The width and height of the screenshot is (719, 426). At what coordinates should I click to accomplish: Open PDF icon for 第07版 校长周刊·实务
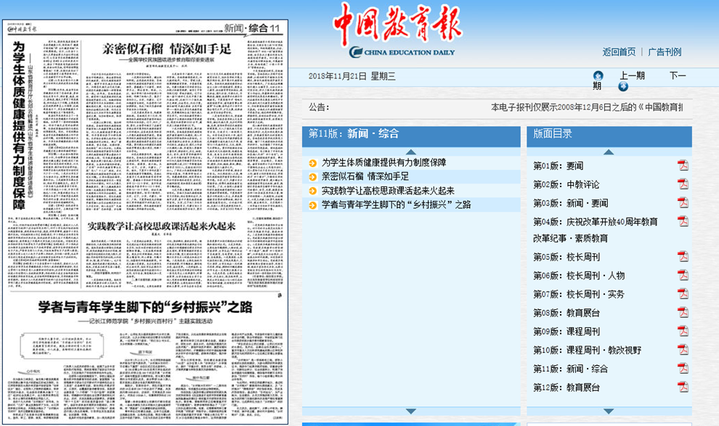click(x=683, y=294)
